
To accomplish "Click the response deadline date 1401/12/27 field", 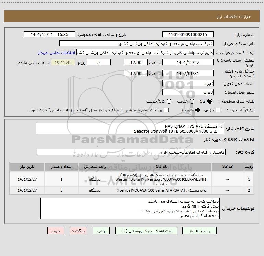I will 188,62.
